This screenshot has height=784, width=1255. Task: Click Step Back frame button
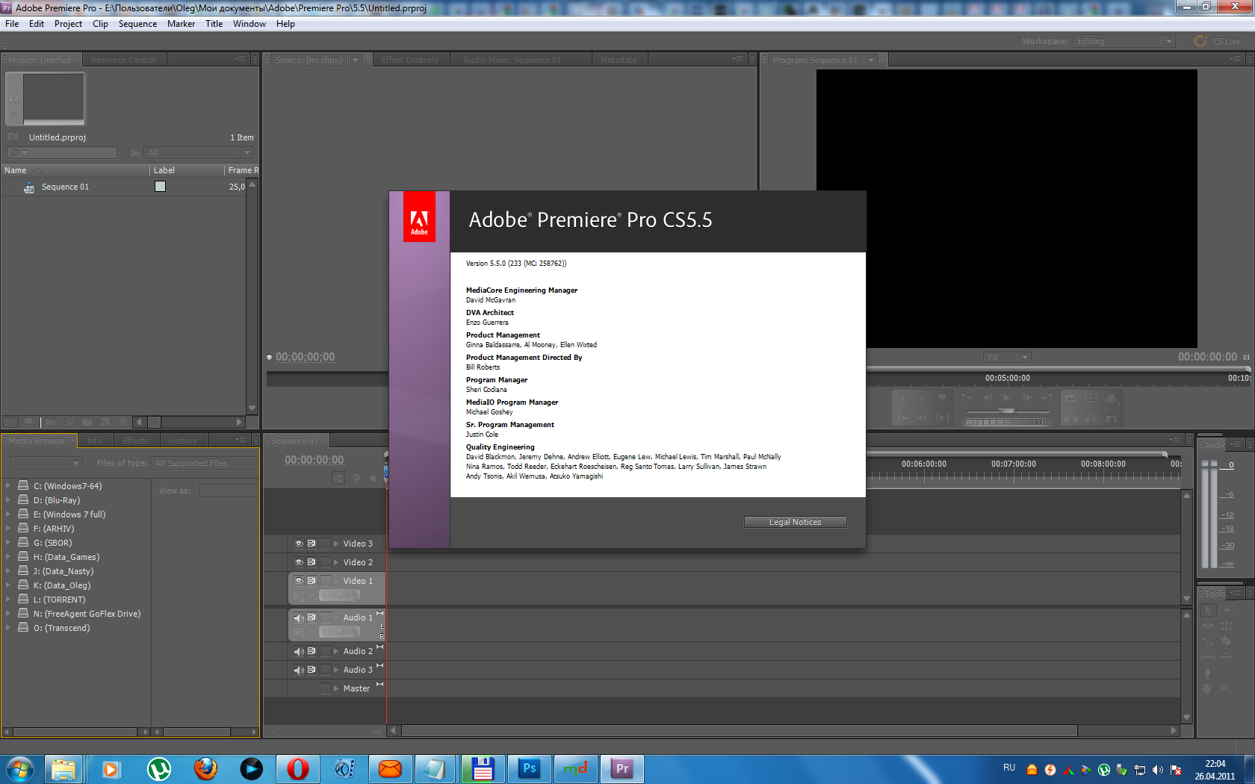(x=987, y=398)
